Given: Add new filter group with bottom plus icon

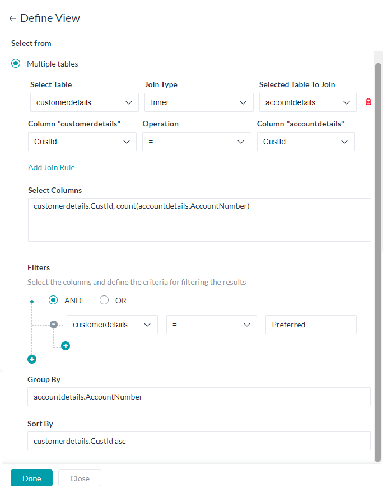Looking at the screenshot, I should tap(32, 359).
